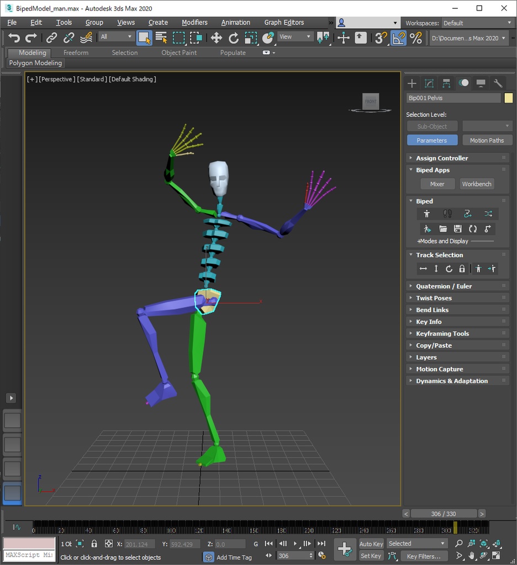
Task: Click the yellow object color swatch
Action: tap(508, 98)
